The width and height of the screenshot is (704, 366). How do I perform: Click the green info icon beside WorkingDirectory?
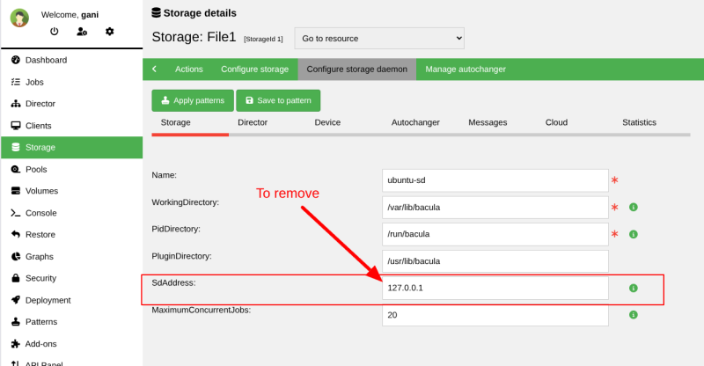point(633,208)
